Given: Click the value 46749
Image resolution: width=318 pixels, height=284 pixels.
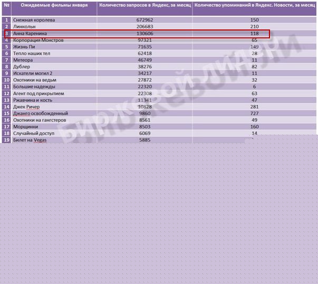Looking at the screenshot, I should click(x=144, y=60).
